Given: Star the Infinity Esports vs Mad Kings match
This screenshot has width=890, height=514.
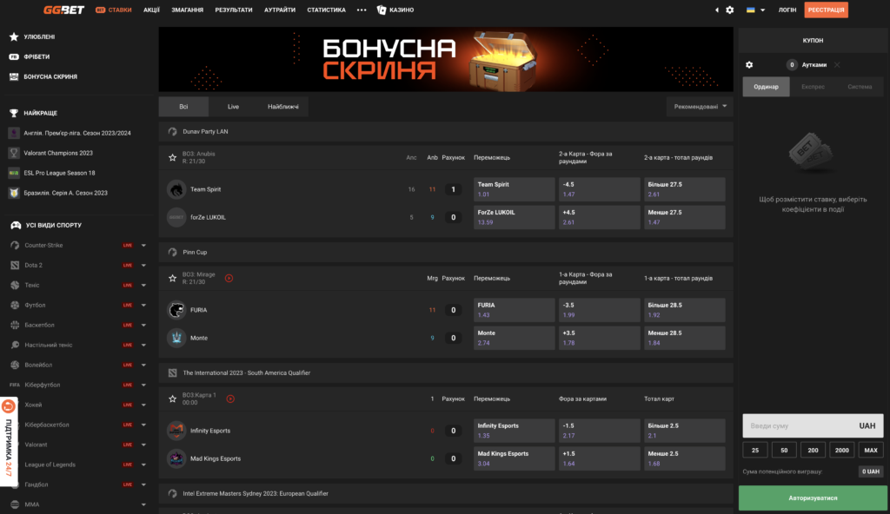Looking at the screenshot, I should click(x=173, y=399).
